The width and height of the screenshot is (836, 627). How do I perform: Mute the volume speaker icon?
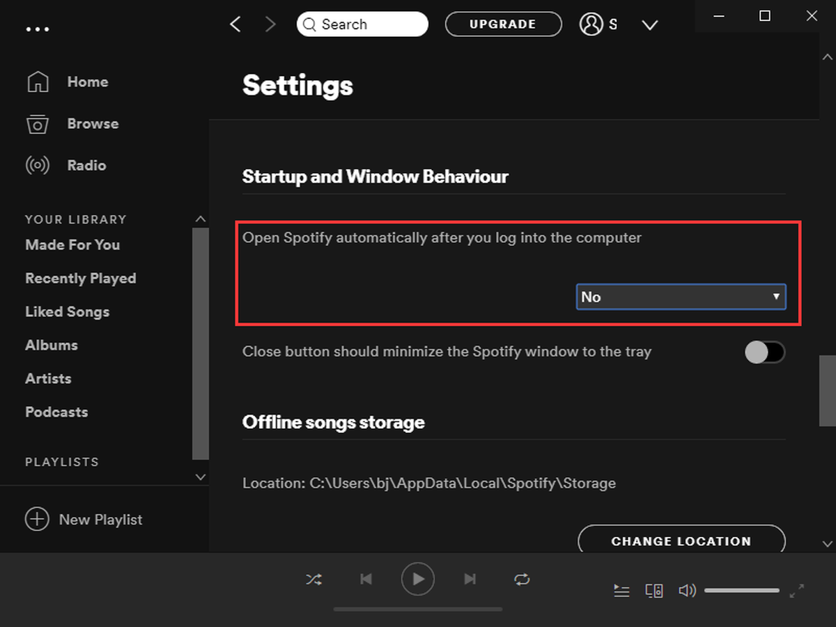687,591
